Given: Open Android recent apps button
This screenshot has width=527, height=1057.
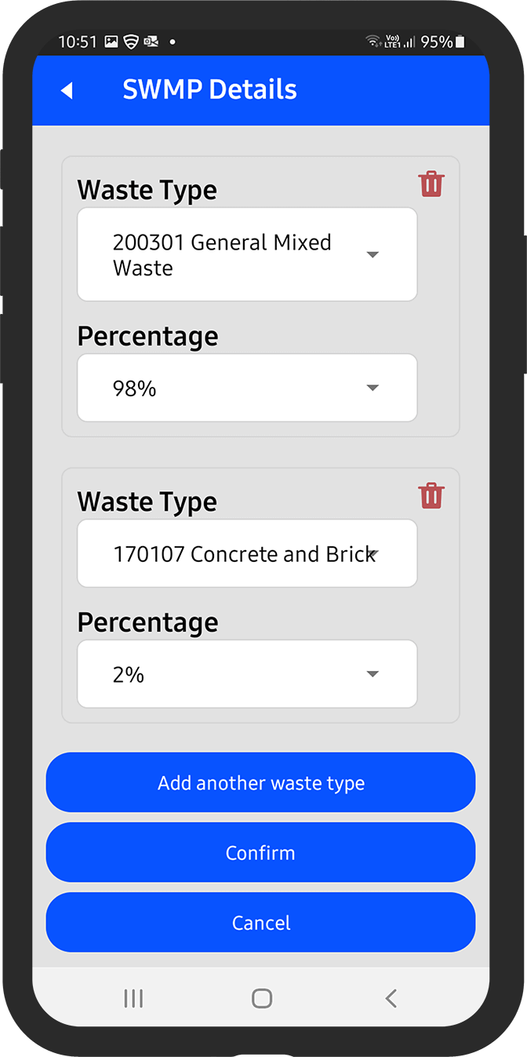Looking at the screenshot, I should 133,998.
